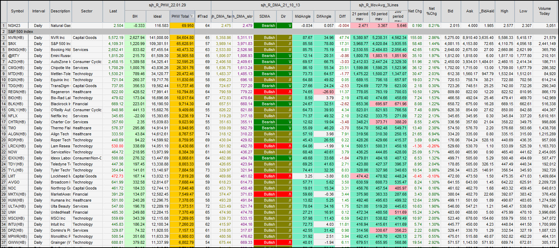Viewport: 559px width, 248px height.
Task: Sort by the MidAngle column header
Action: click(302, 16)
